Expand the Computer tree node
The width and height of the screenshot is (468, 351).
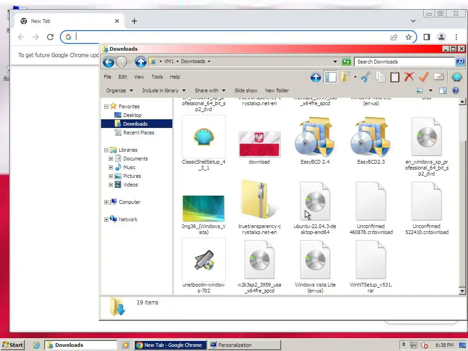(106, 202)
